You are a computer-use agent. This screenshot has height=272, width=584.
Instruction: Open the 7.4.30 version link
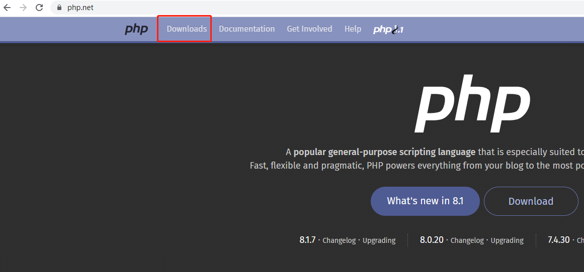(x=558, y=240)
